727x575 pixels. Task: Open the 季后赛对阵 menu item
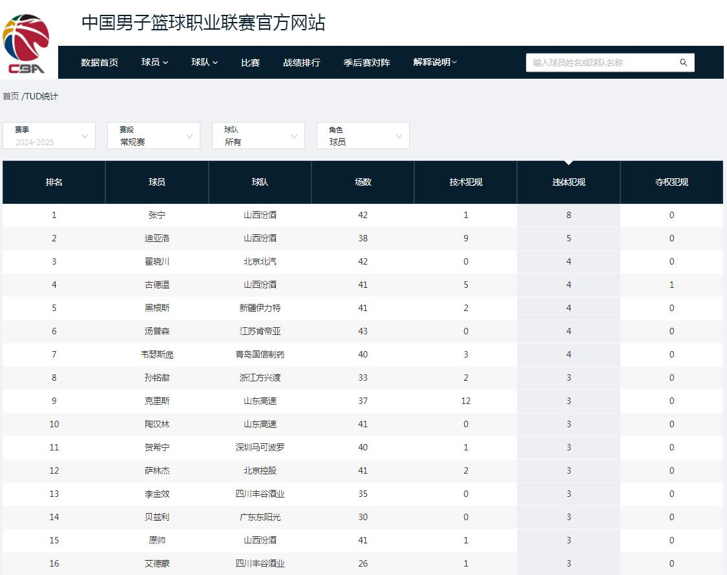(366, 63)
